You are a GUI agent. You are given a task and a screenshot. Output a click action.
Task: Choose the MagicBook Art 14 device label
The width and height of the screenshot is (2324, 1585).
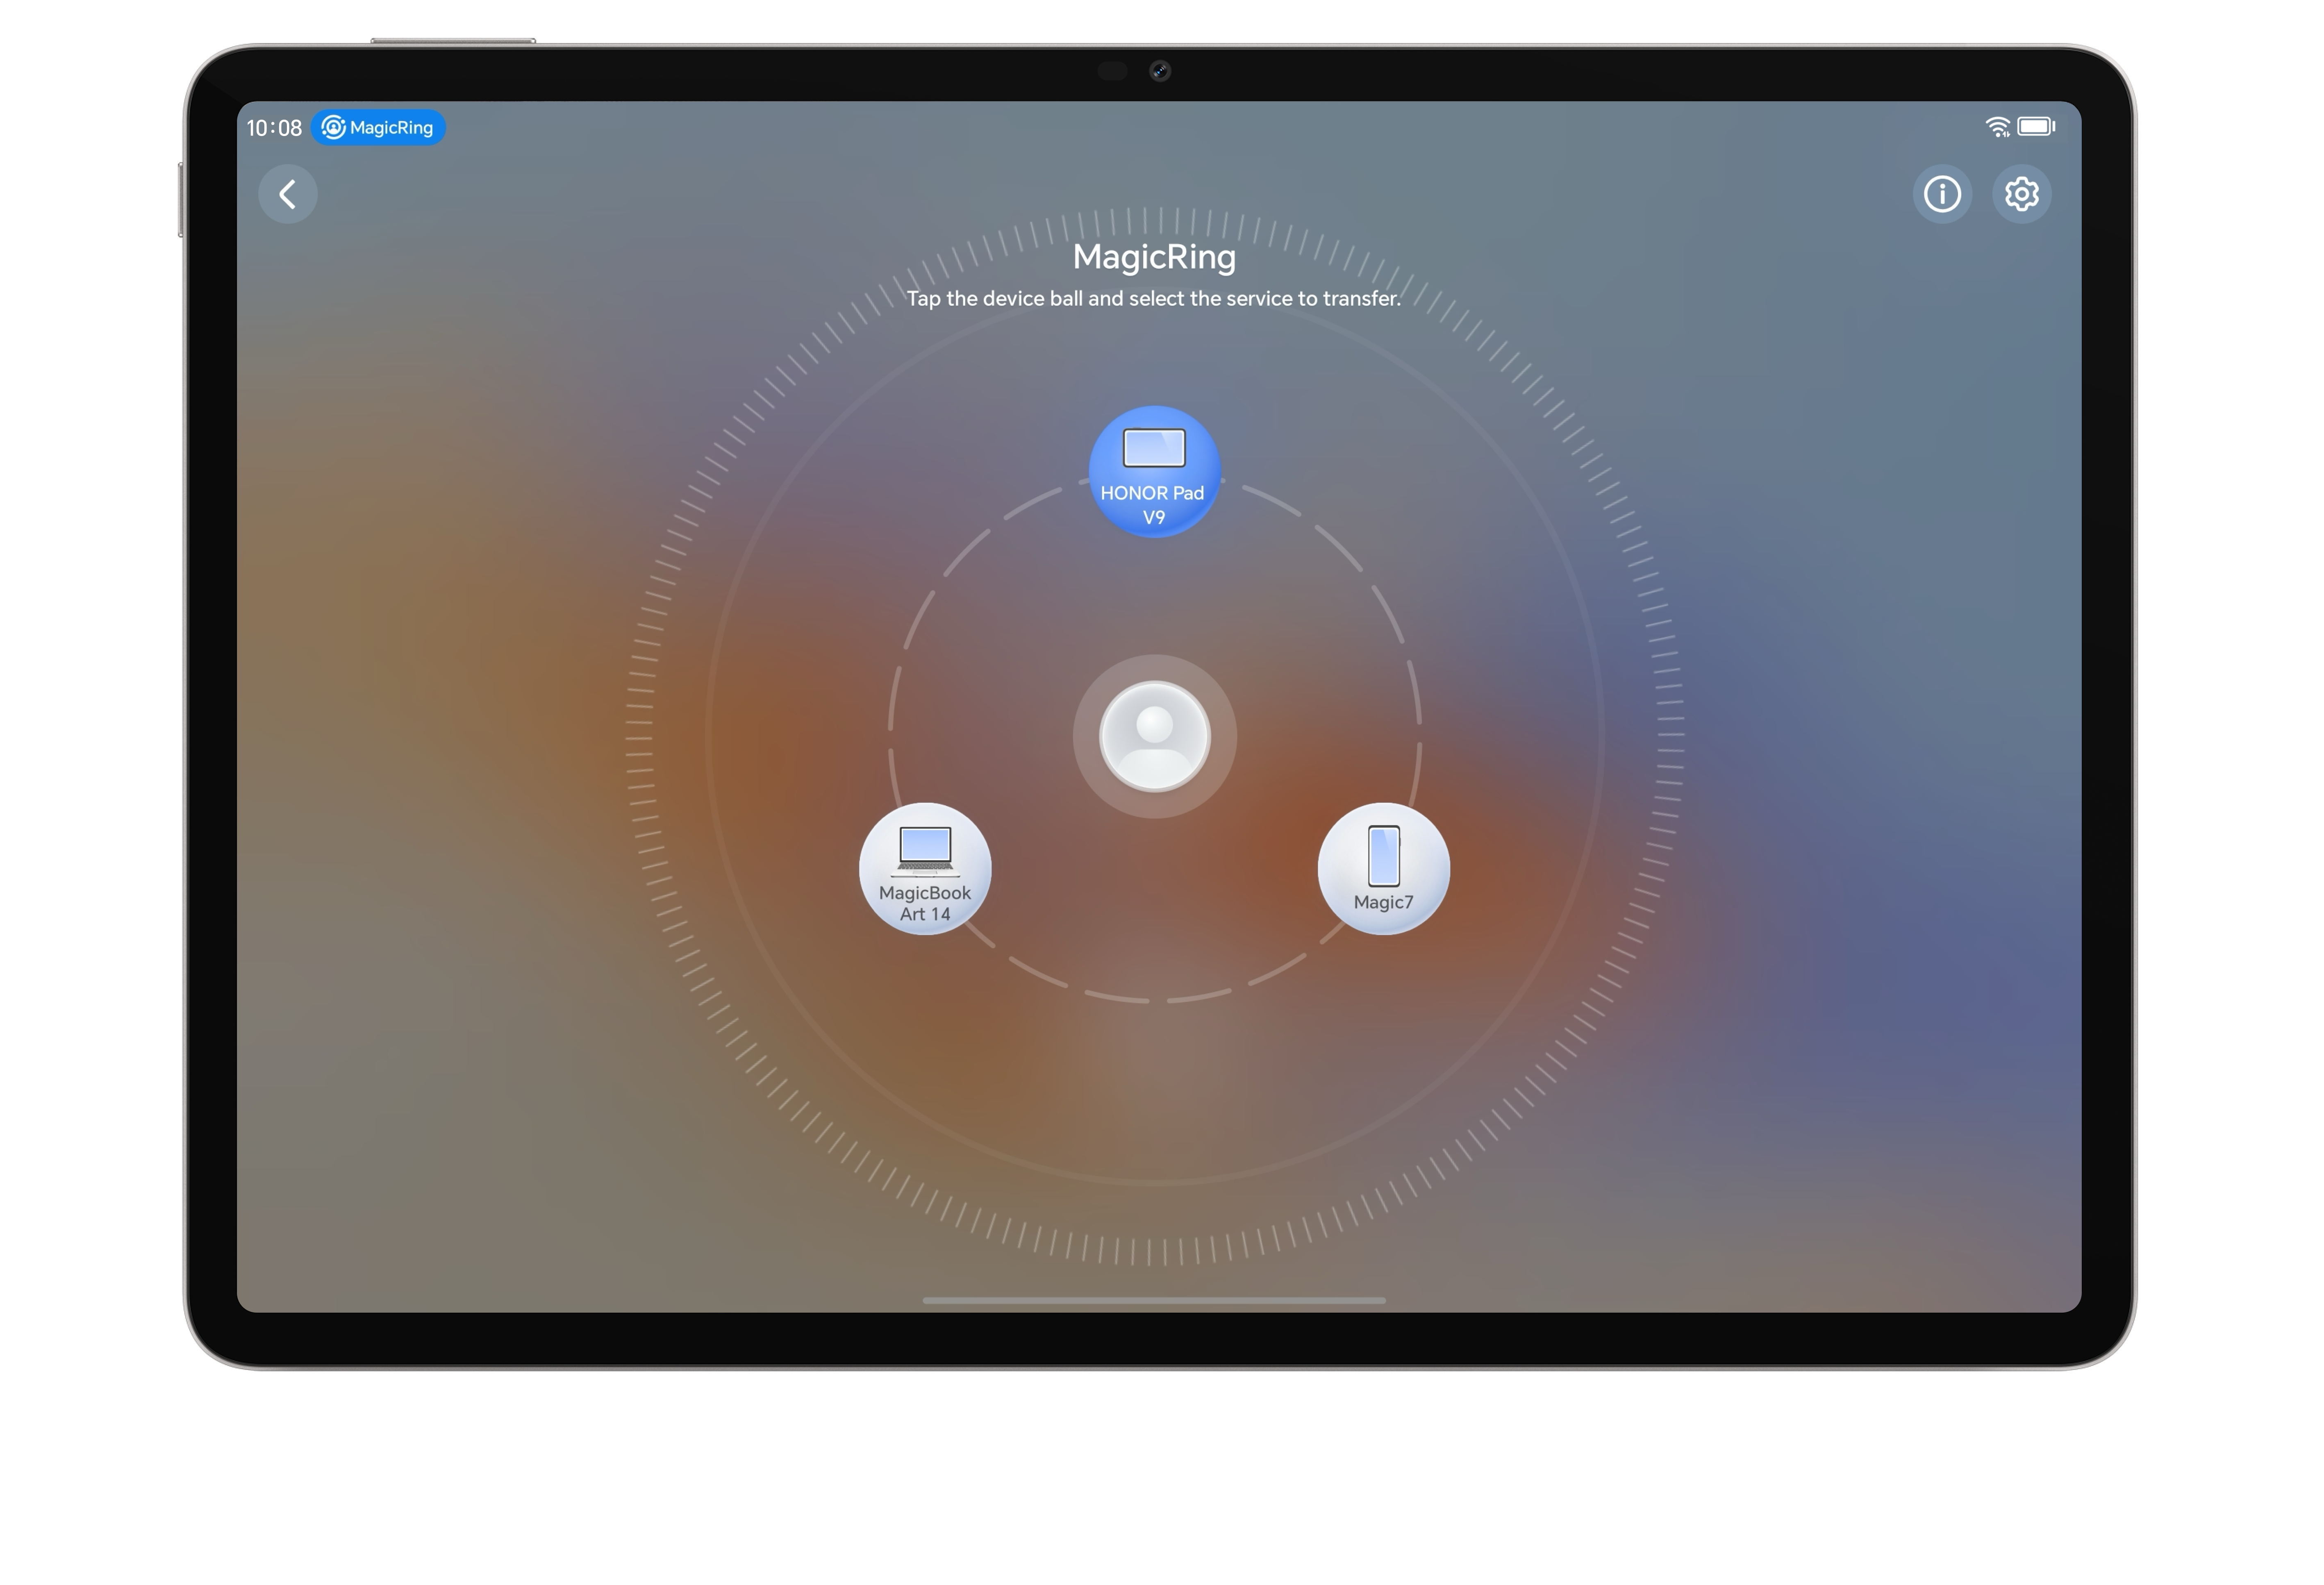click(925, 903)
